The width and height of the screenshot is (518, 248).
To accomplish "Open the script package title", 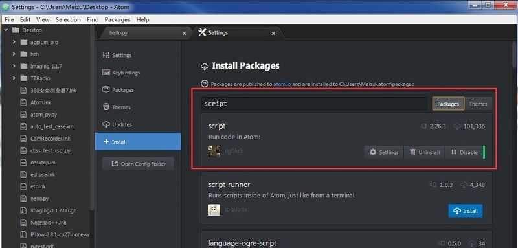I will pos(217,126).
